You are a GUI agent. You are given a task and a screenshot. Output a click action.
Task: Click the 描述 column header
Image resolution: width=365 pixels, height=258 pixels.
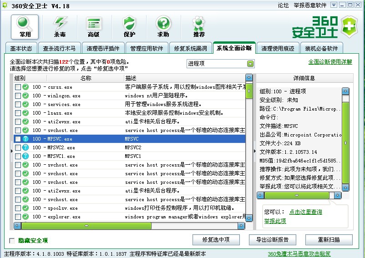click(x=185, y=78)
